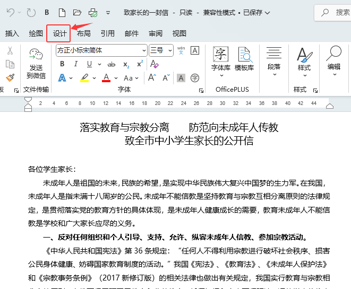351x289 pixels.
Task: Click the font name box 方正小标宋简体
Action: click(x=98, y=50)
